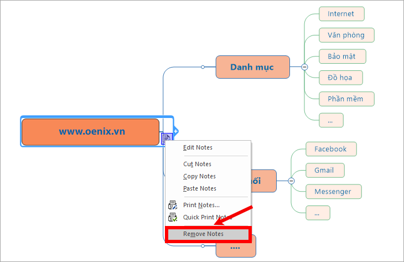The image size is (404, 262).
Task: Select the ... subtopic below Messenger
Action: (318, 213)
